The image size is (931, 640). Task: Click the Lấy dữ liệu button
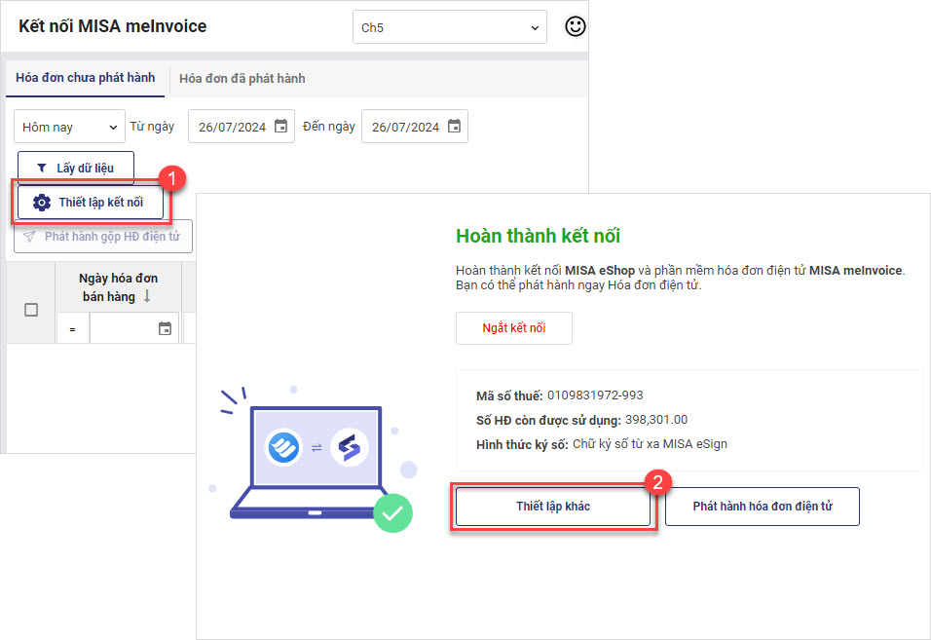point(75,168)
